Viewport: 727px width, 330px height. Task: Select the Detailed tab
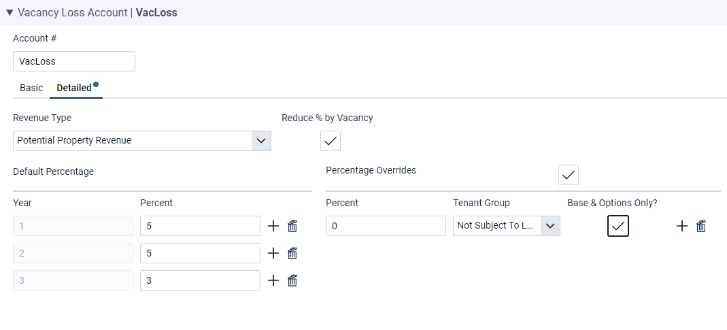(74, 88)
